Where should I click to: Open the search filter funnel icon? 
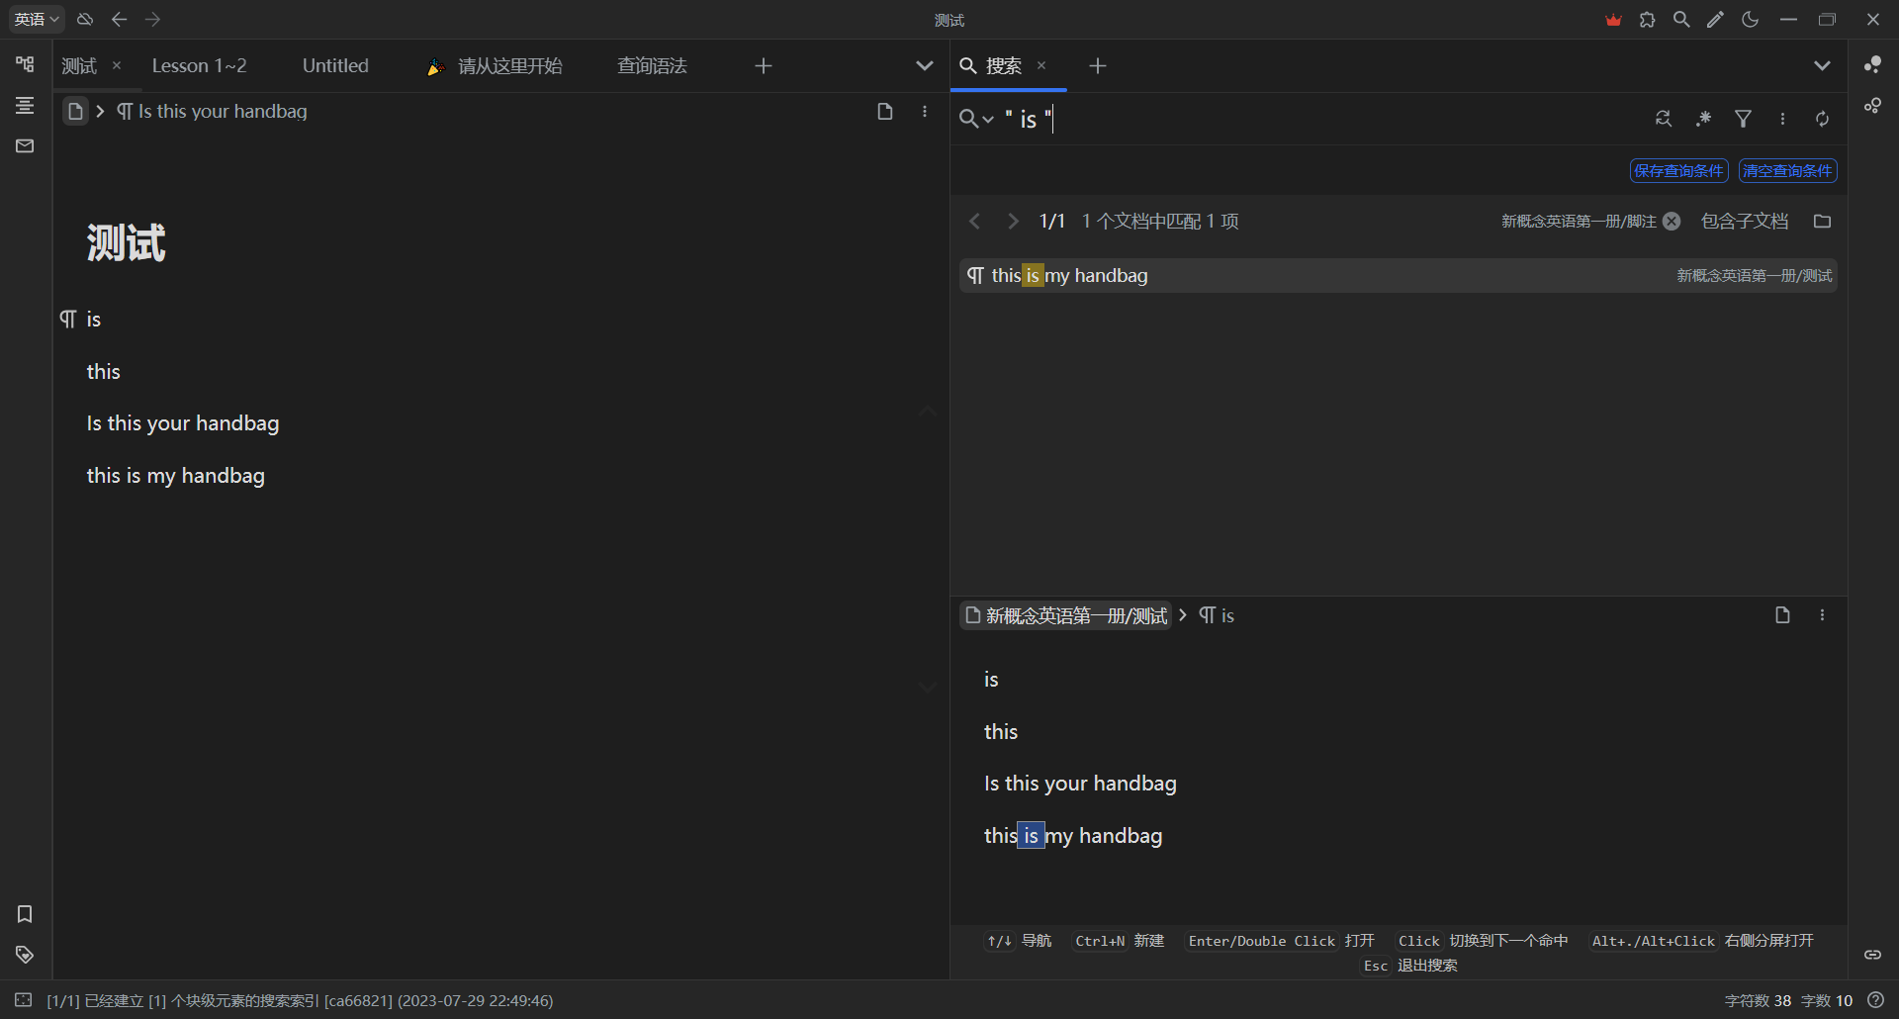tap(1743, 119)
